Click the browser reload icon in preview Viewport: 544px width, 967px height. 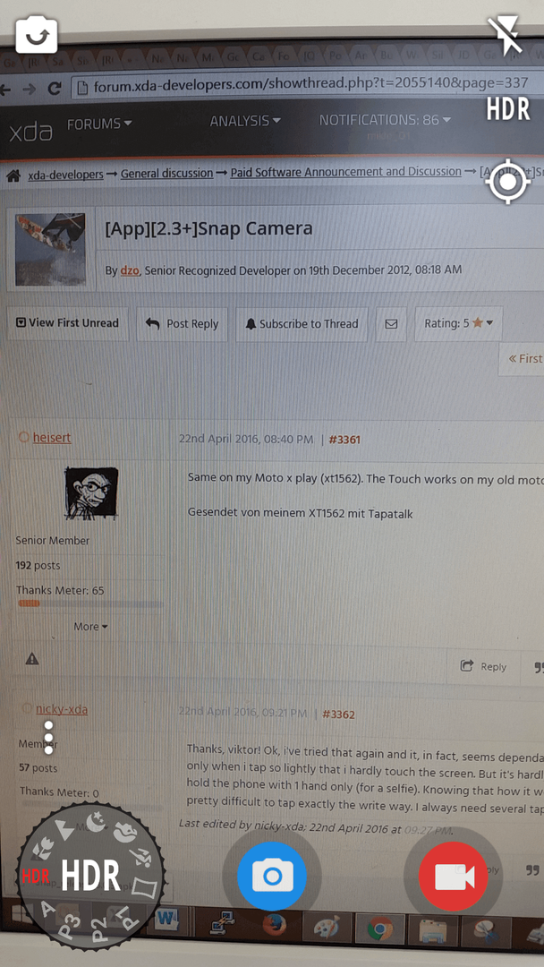55,88
